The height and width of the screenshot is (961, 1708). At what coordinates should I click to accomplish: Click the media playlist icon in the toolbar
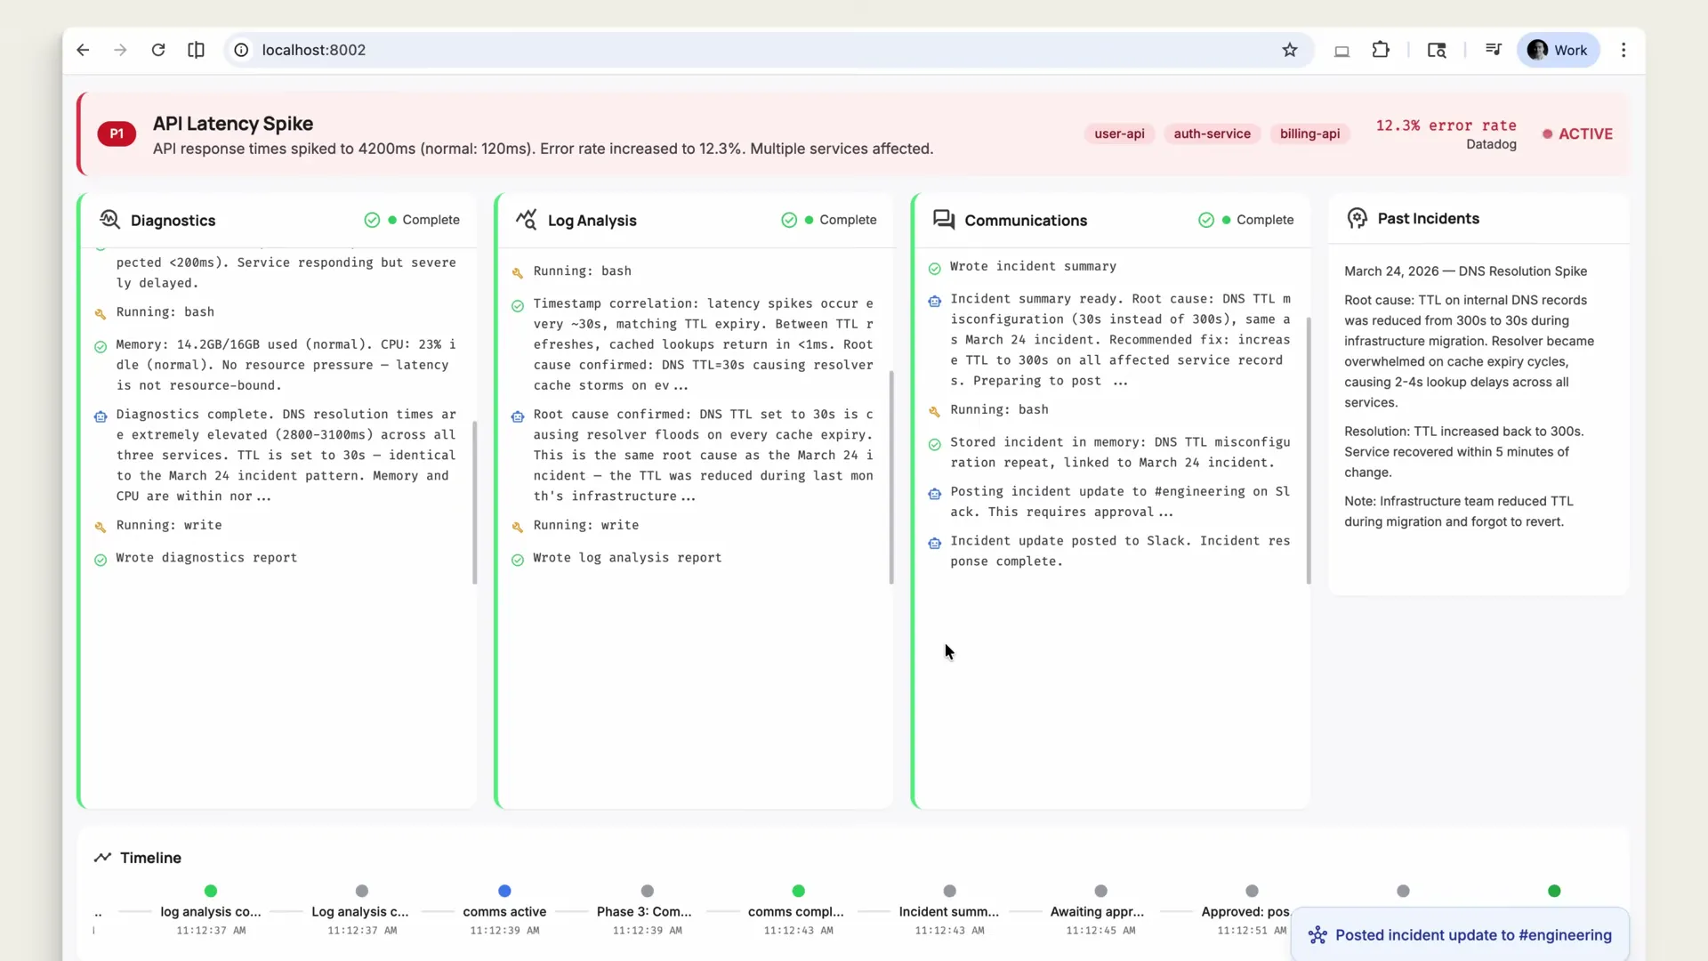pos(1494,50)
